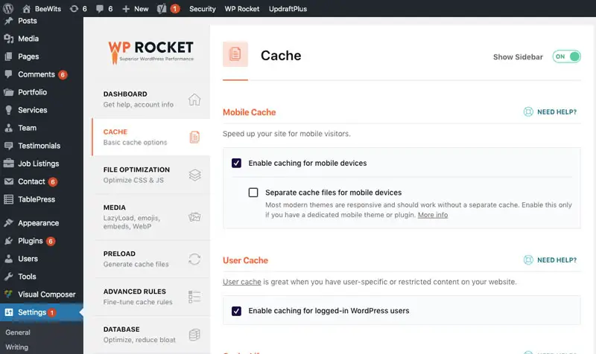Click Mobile Cache NEED HELP? text
Image resolution: width=596 pixels, height=354 pixels.
pyautogui.click(x=557, y=112)
